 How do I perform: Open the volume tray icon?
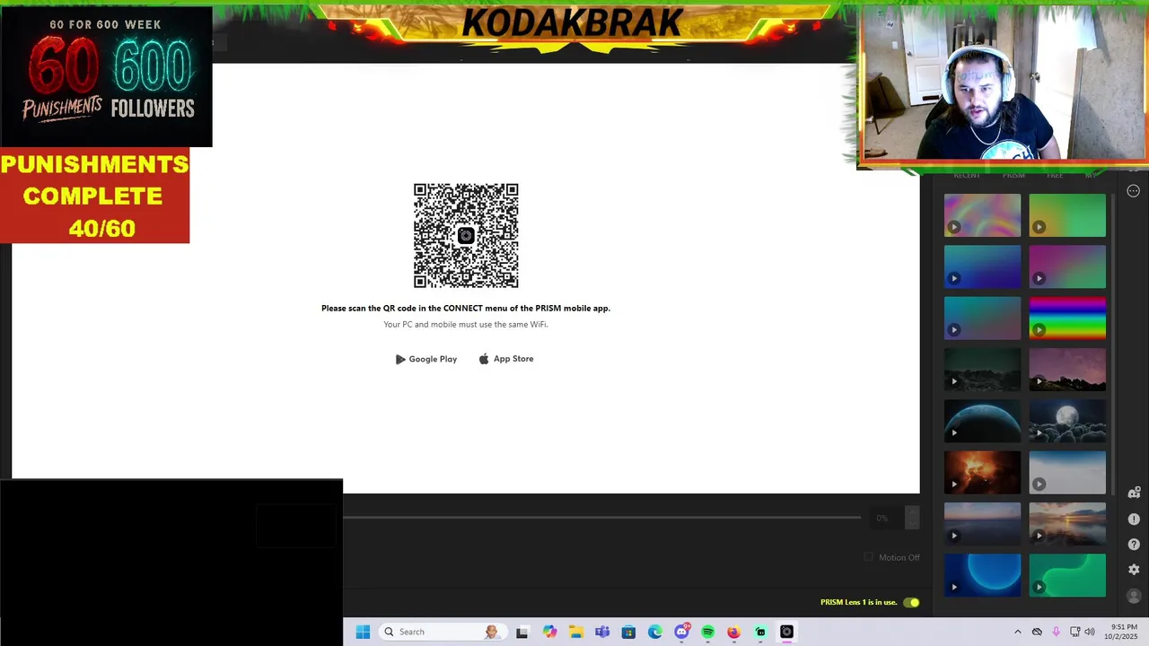1090,632
